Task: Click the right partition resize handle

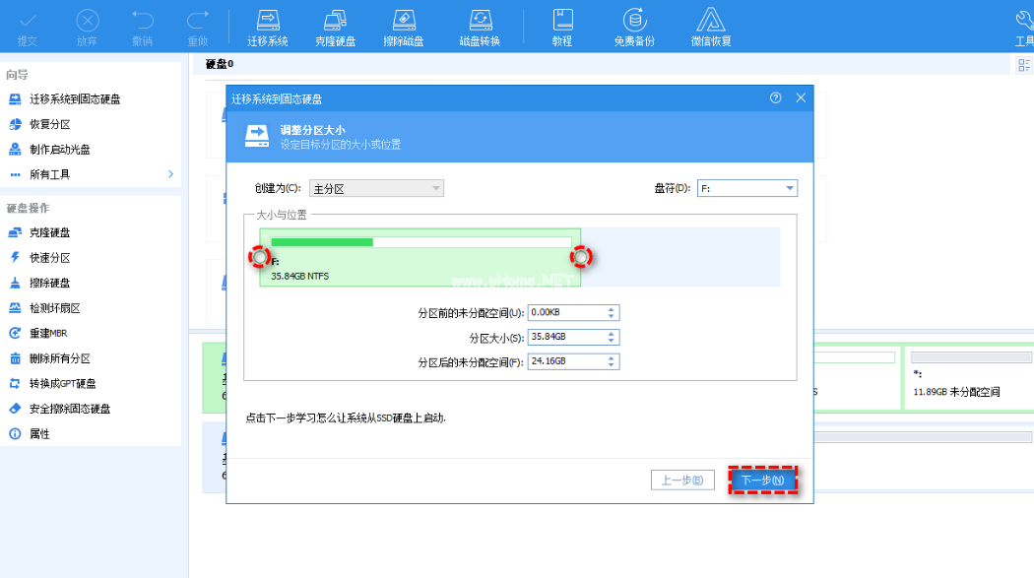Action: coord(581,257)
